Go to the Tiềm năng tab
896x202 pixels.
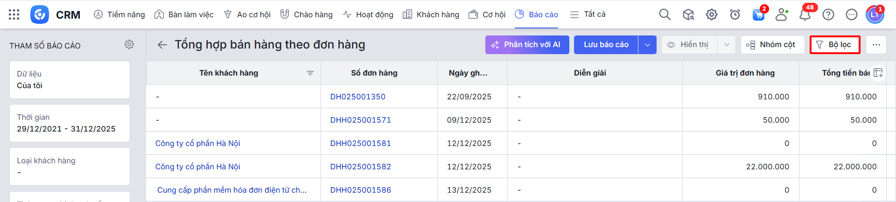(x=119, y=14)
